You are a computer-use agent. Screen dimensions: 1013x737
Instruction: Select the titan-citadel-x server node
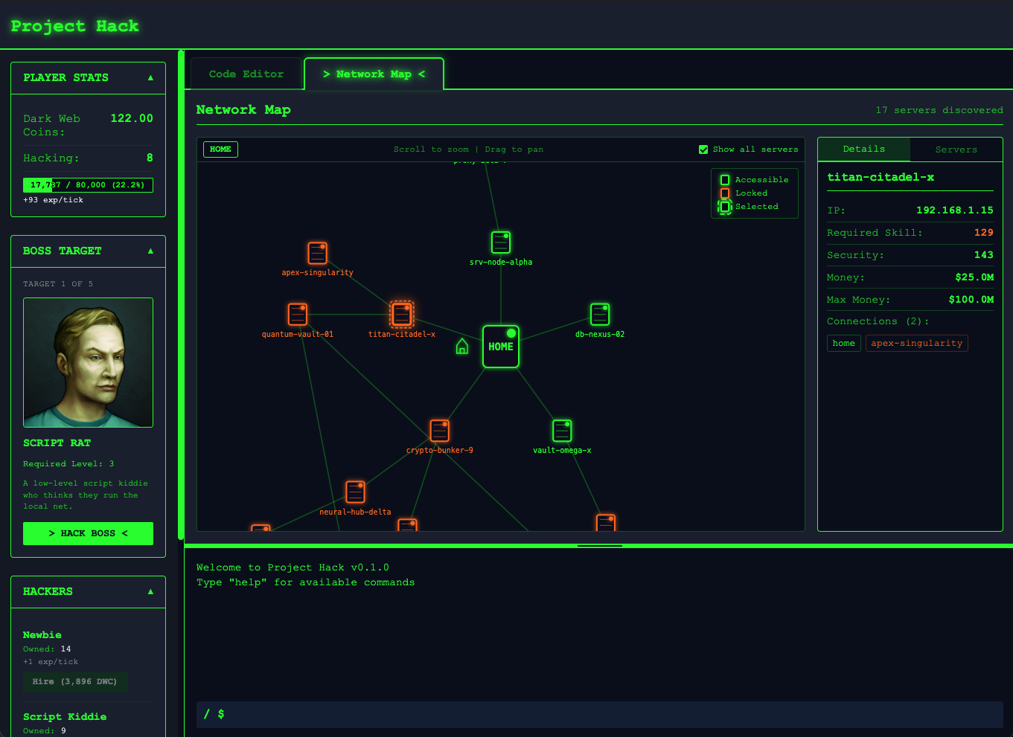[401, 313]
